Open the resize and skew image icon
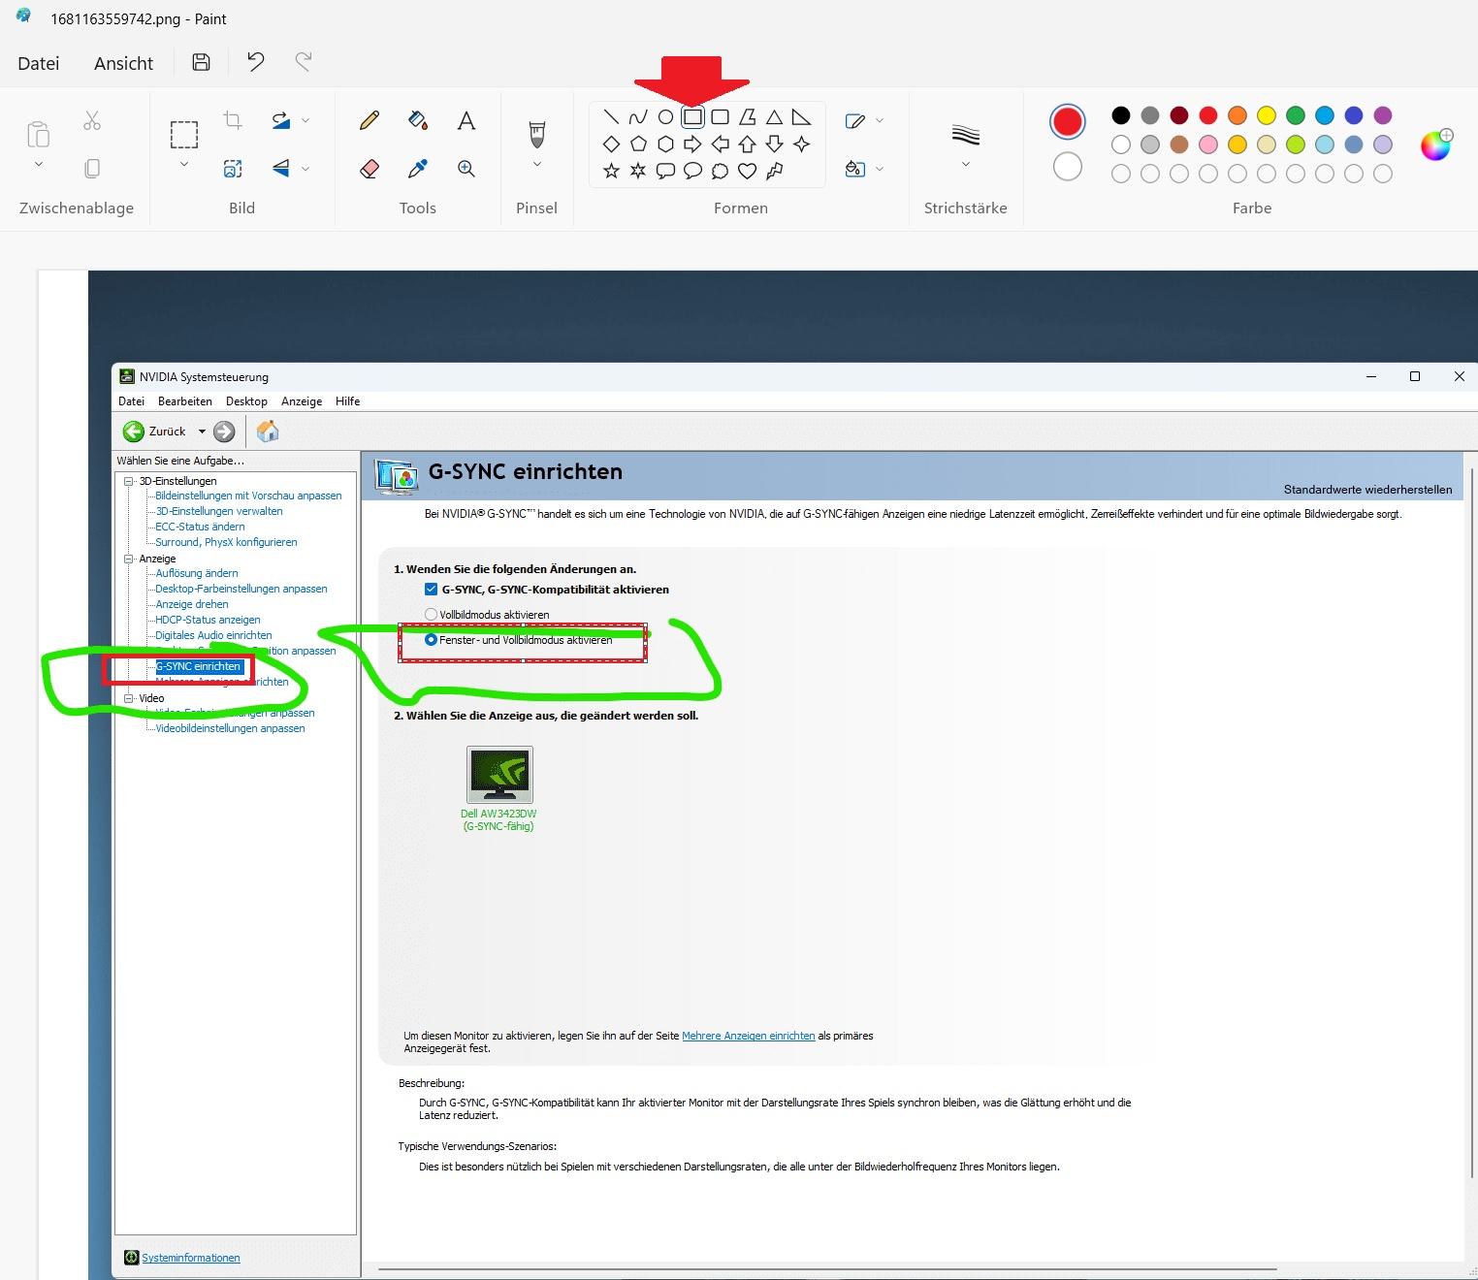This screenshot has width=1478, height=1280. point(233,169)
